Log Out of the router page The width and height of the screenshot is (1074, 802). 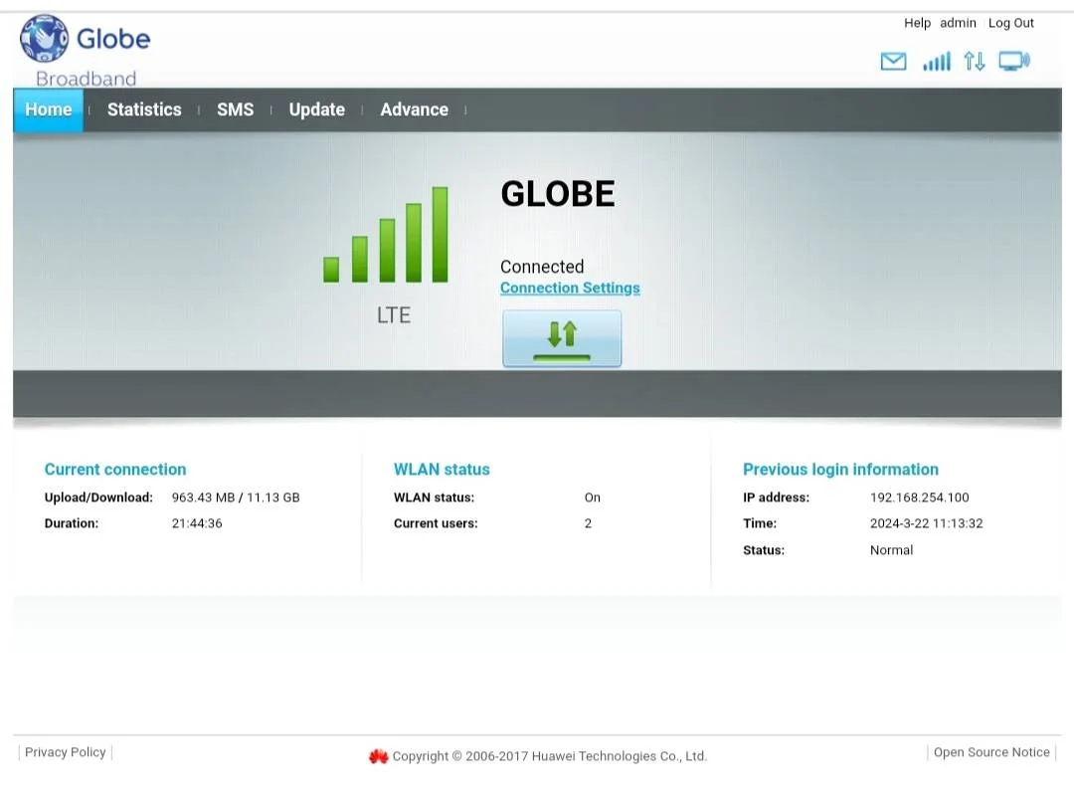pos(1011,23)
